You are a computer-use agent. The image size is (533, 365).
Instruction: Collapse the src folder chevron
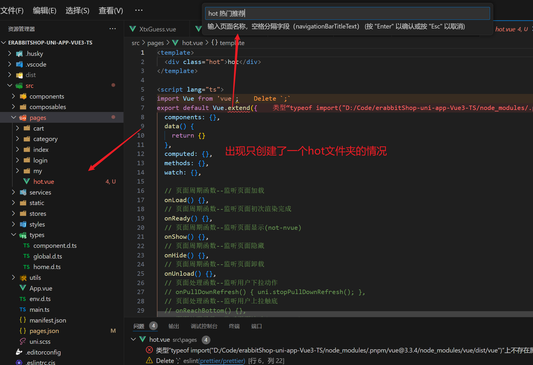[10, 86]
